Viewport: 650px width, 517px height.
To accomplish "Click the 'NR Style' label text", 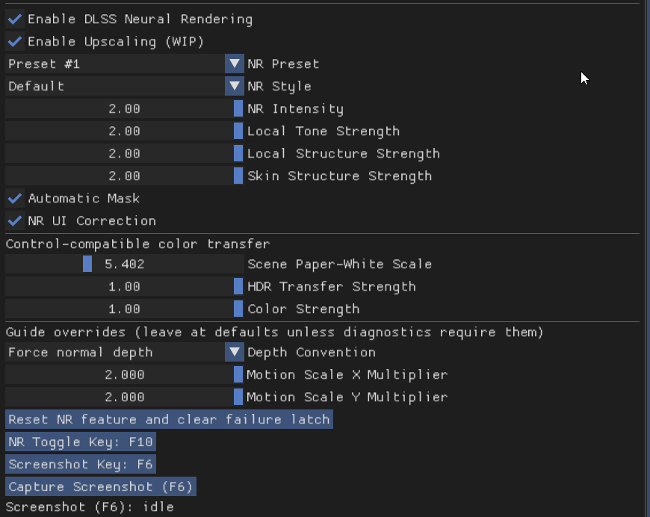I will tap(279, 86).
